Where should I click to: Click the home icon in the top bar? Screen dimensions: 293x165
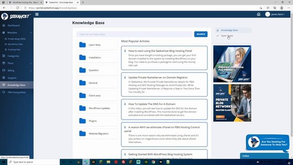pos(259,14)
